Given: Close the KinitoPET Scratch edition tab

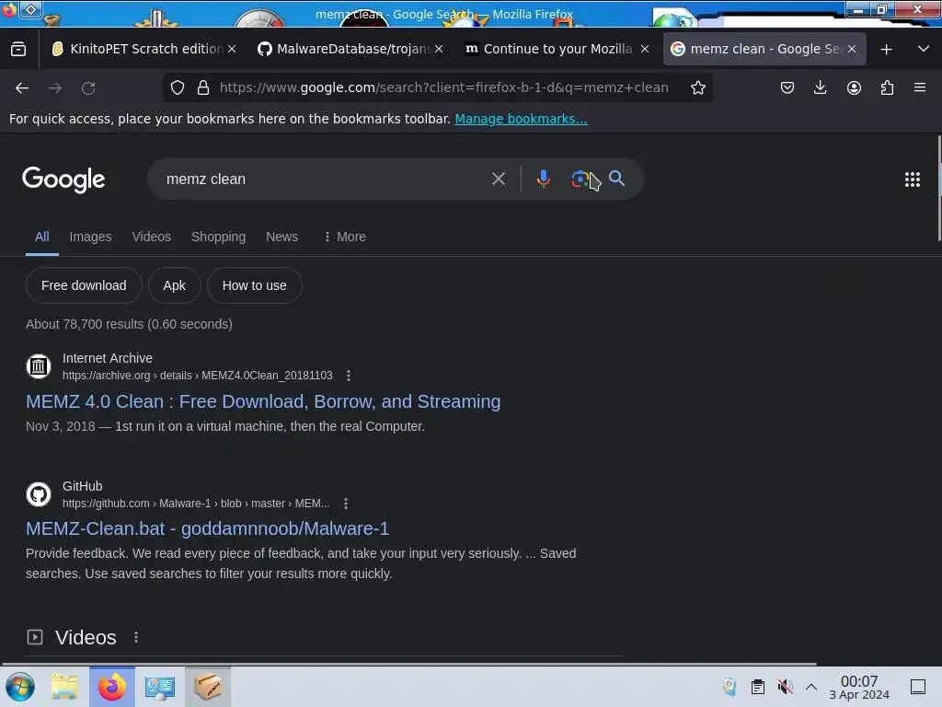Looking at the screenshot, I should 232,50.
